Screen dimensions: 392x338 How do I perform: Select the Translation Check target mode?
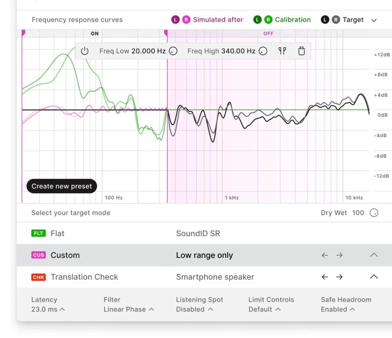tap(84, 277)
